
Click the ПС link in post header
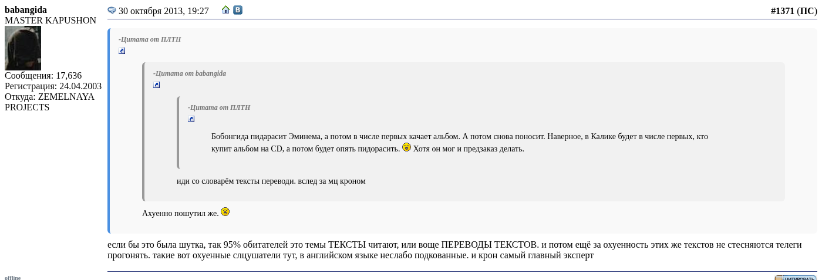tap(807, 11)
